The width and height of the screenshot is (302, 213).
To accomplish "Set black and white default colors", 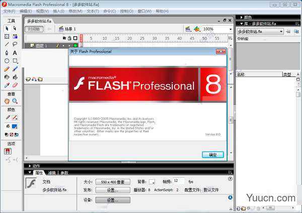I will click(x=7, y=134).
